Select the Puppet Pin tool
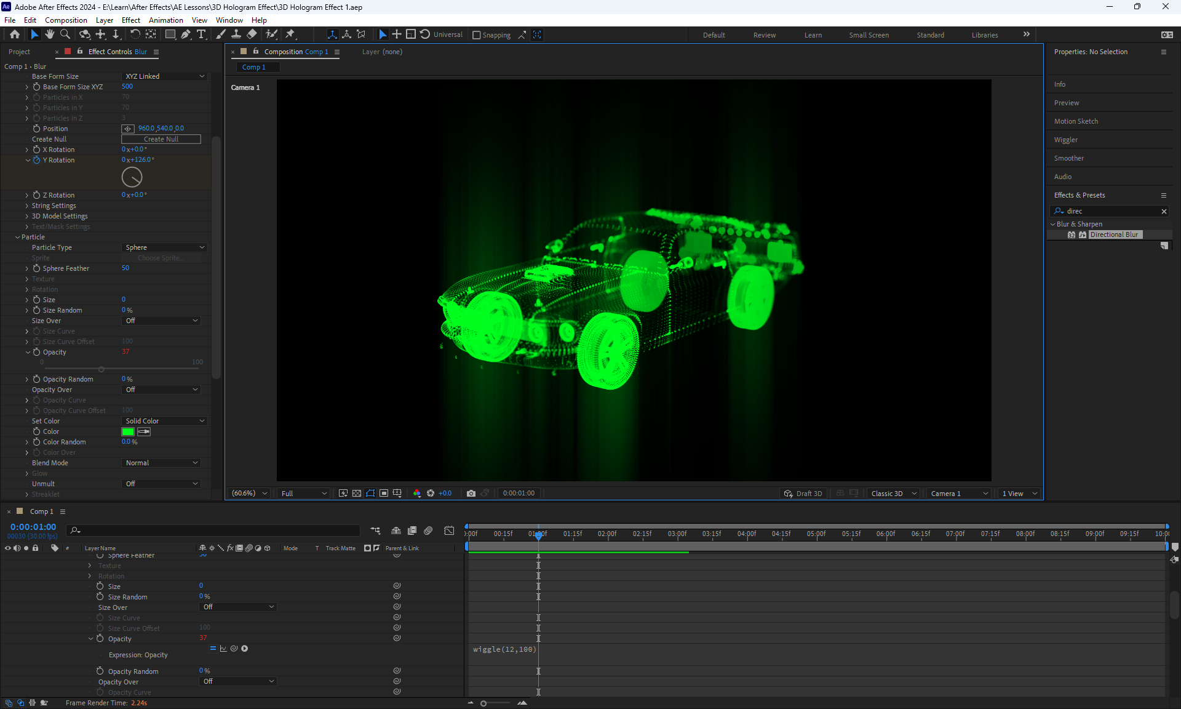Screen dimensions: 1181x709 click(290, 34)
